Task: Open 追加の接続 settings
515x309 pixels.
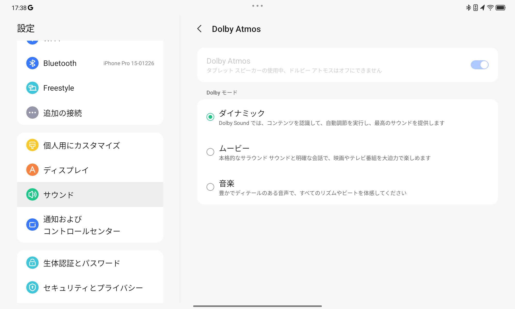Action: pos(90,113)
